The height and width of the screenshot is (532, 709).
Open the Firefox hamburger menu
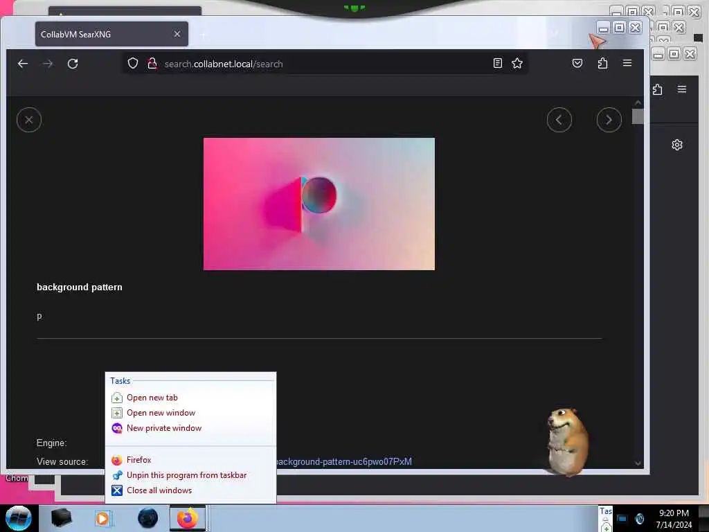pos(627,63)
